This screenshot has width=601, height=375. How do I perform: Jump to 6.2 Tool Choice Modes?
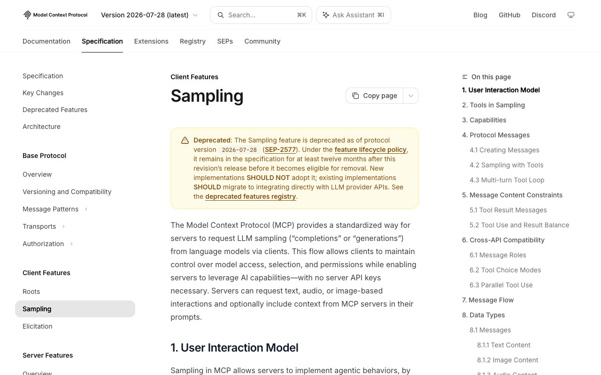(x=505, y=270)
